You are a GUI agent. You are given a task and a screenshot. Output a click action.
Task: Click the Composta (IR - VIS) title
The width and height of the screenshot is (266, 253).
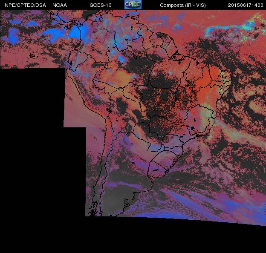[x=183, y=5]
